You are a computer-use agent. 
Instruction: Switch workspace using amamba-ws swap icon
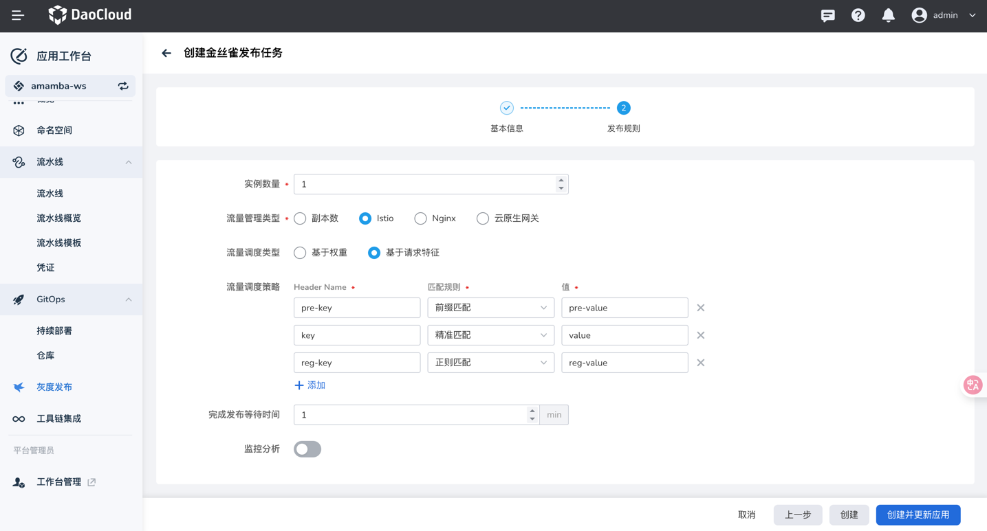tap(123, 86)
